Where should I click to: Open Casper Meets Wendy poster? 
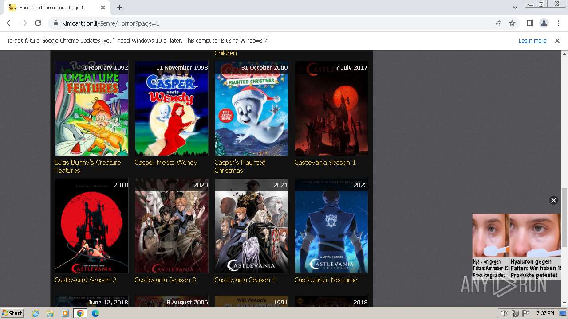[172, 108]
